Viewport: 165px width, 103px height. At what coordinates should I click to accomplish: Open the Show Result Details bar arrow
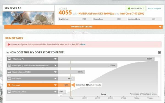[160, 27]
